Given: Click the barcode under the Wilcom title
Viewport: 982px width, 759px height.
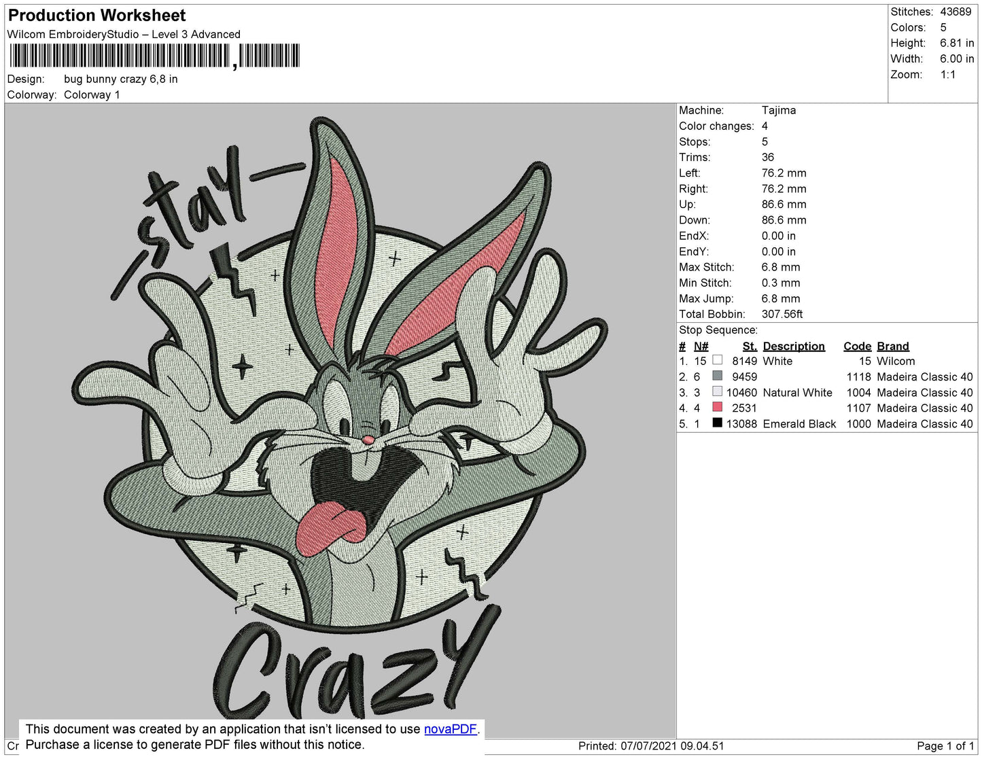Looking at the screenshot, I should 154,56.
